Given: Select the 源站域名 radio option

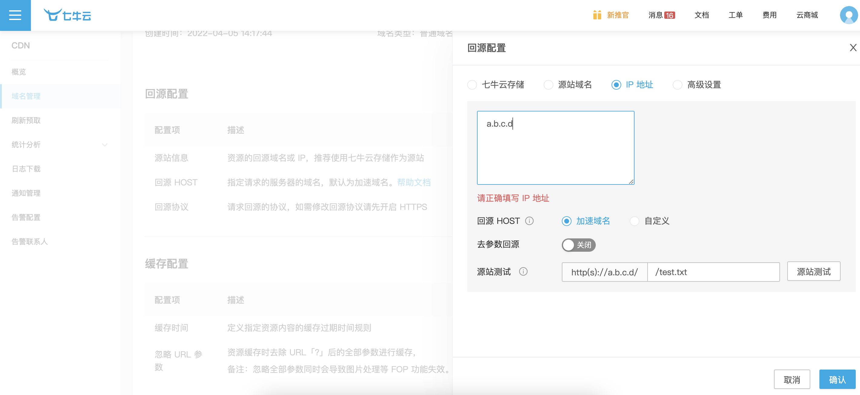Looking at the screenshot, I should (x=548, y=85).
